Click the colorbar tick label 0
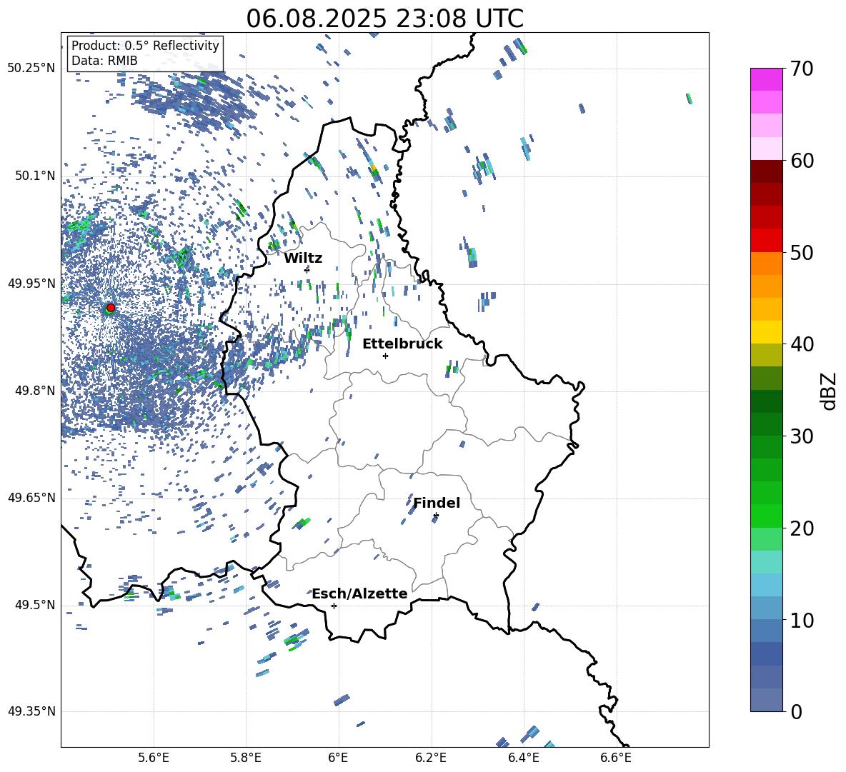The height and width of the screenshot is (772, 846). click(796, 711)
